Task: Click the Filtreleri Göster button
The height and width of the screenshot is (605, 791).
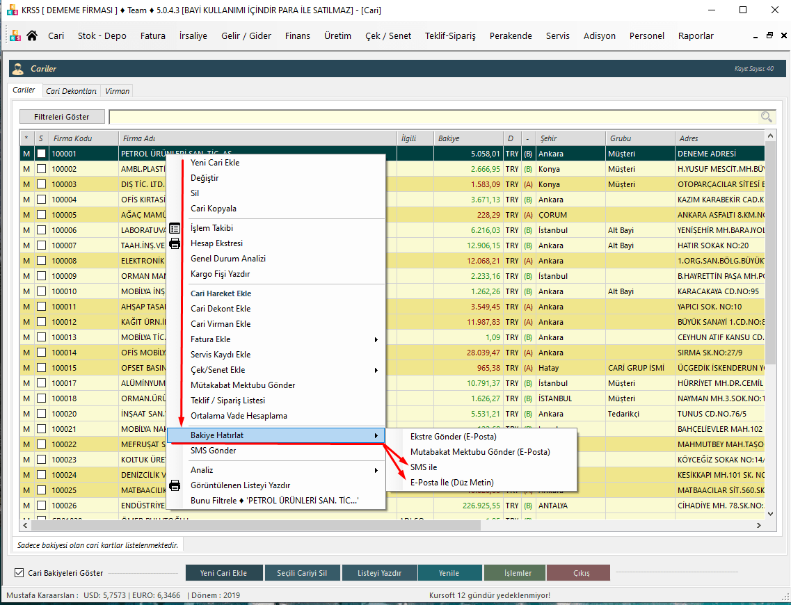Action: point(62,117)
